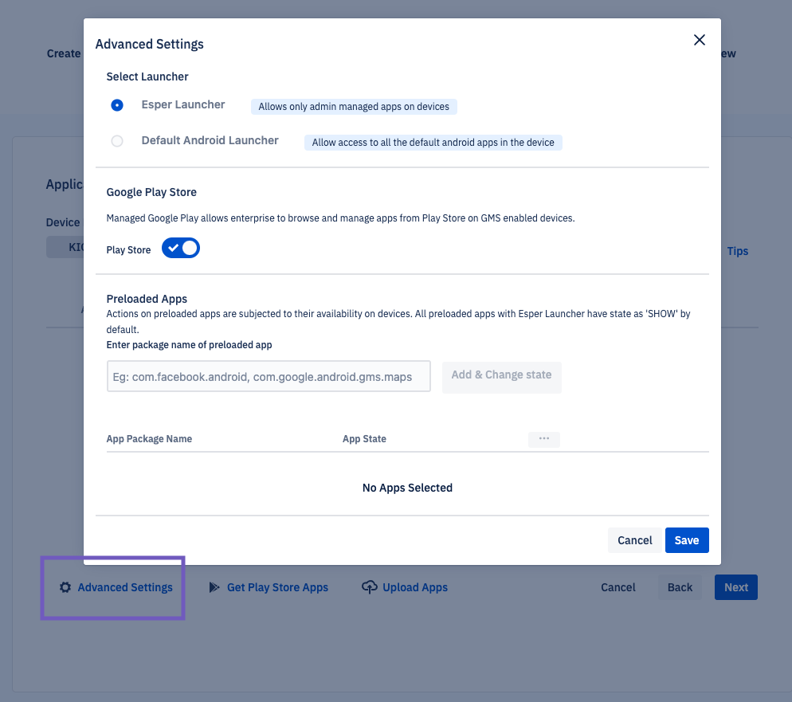The image size is (792, 702).
Task: Click the Google Play Store section heading
Action: [x=151, y=192]
